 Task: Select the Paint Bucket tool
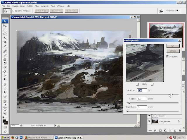coord(5,71)
